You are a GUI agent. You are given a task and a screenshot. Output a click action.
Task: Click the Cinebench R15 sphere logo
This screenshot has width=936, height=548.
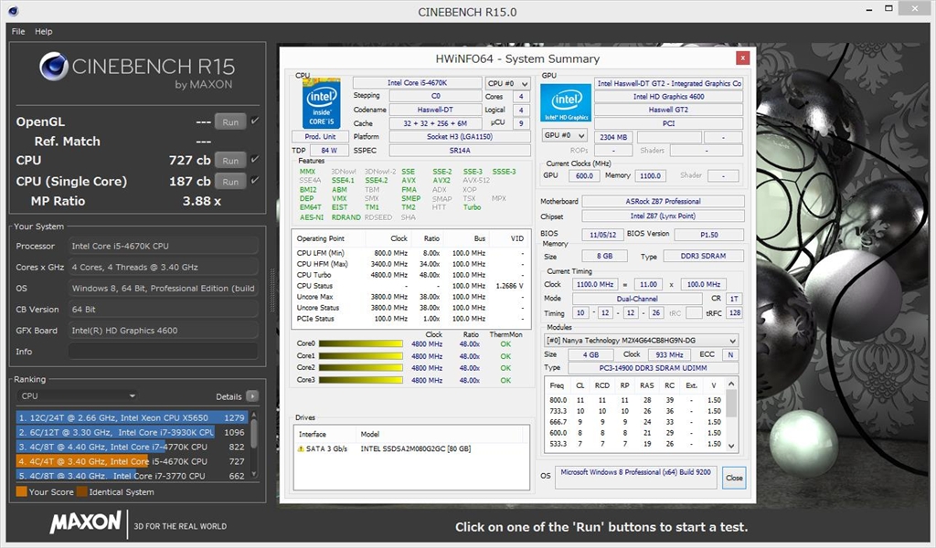point(54,67)
